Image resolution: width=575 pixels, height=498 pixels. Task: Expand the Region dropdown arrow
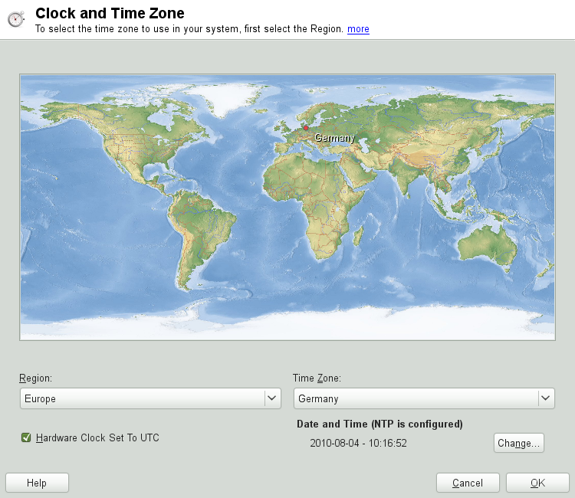coord(271,398)
